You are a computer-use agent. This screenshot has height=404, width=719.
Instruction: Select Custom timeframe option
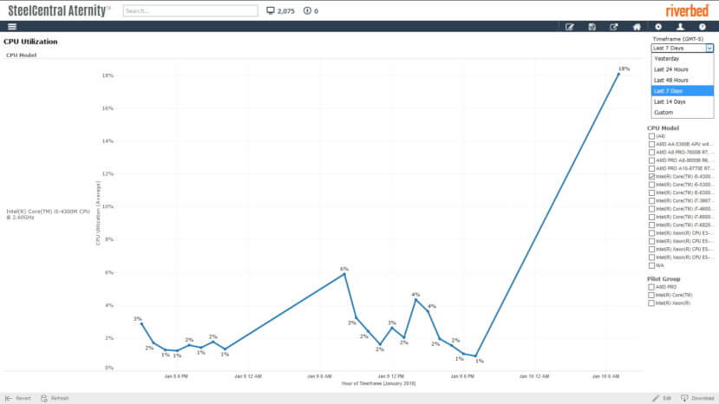683,113
